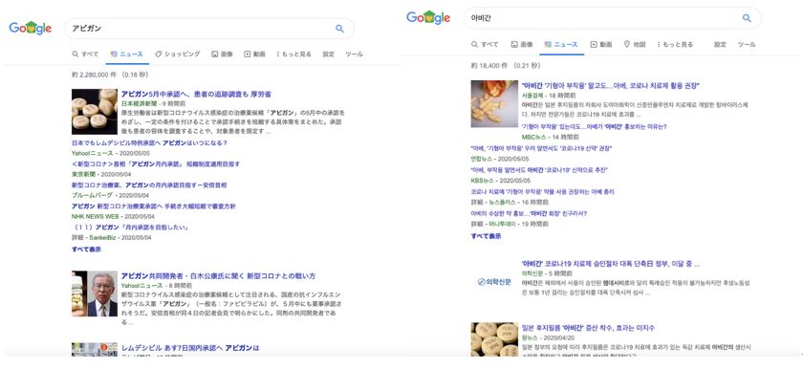Viewport: 803px width, 369px height.
Task: Open the 画像 tab on the 아비간 page
Action: (x=522, y=45)
